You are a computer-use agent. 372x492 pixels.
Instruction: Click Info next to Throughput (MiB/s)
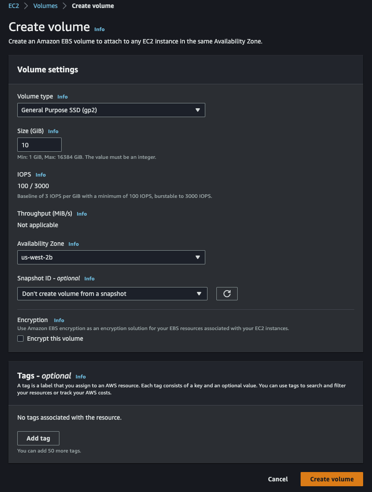click(82, 214)
